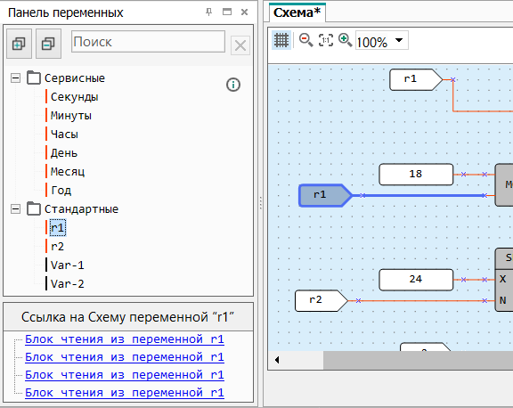Open the 100% zoom dropdown
The width and height of the screenshot is (513, 408).
tap(399, 40)
